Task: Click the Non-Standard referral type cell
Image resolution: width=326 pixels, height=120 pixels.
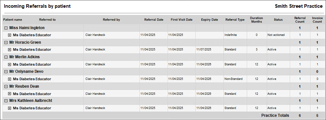Action: pos(234,79)
